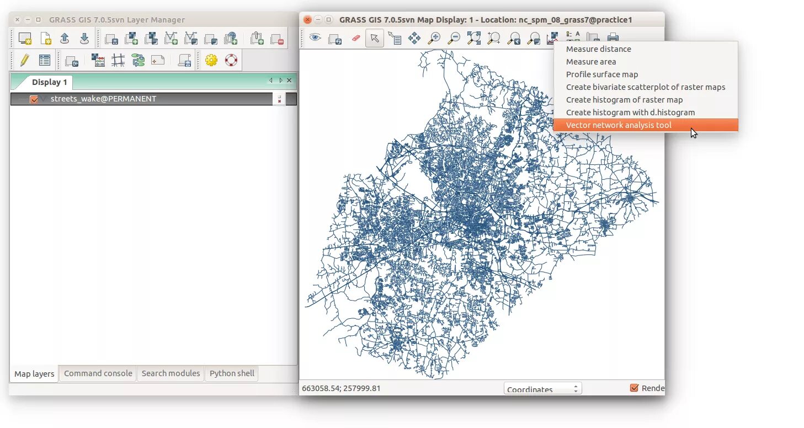This screenshot has width=804, height=428.
Task: Open the Command console tab
Action: click(98, 373)
